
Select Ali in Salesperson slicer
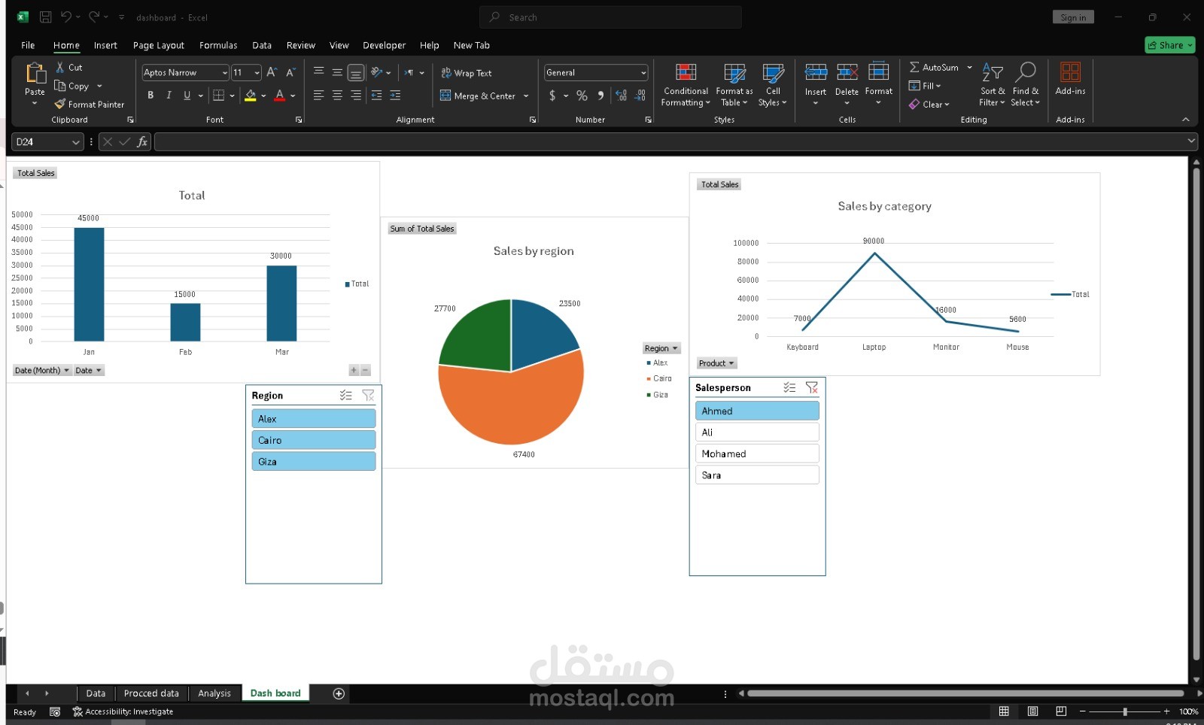[x=757, y=432]
